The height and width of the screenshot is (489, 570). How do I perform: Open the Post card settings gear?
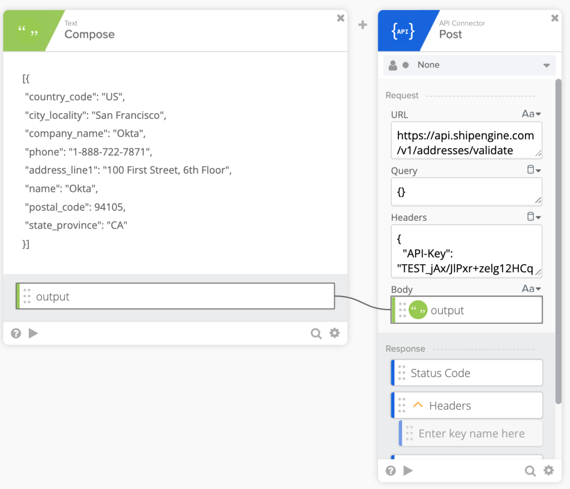548,471
